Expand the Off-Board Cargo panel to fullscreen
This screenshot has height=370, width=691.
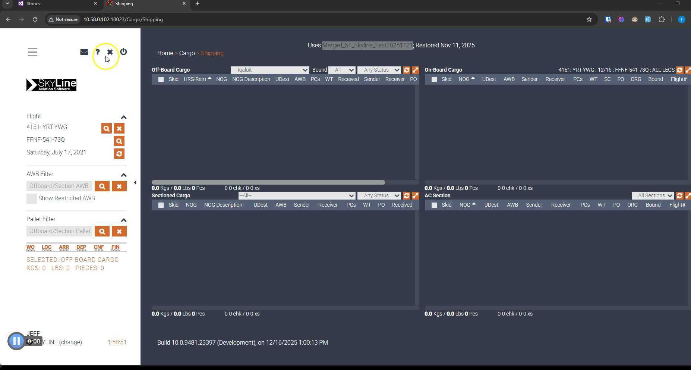point(415,70)
